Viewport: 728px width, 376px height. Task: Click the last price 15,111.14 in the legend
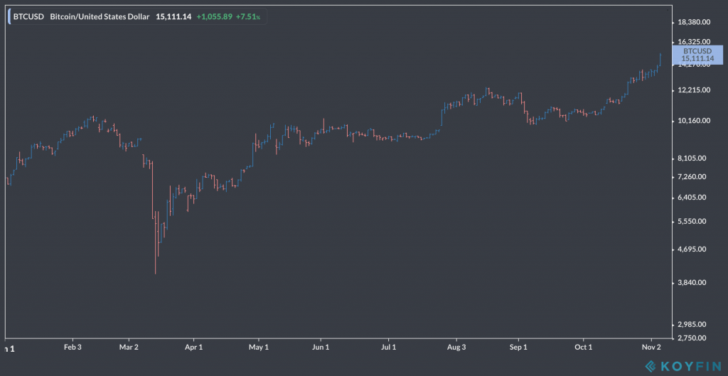[173, 17]
